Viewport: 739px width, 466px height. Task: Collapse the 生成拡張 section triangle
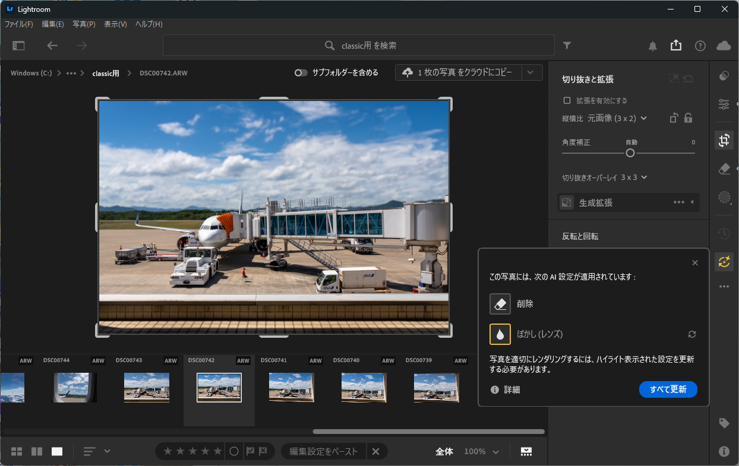(692, 202)
